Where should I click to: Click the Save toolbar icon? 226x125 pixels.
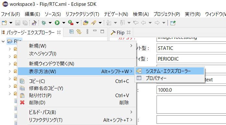(x=18, y=23)
